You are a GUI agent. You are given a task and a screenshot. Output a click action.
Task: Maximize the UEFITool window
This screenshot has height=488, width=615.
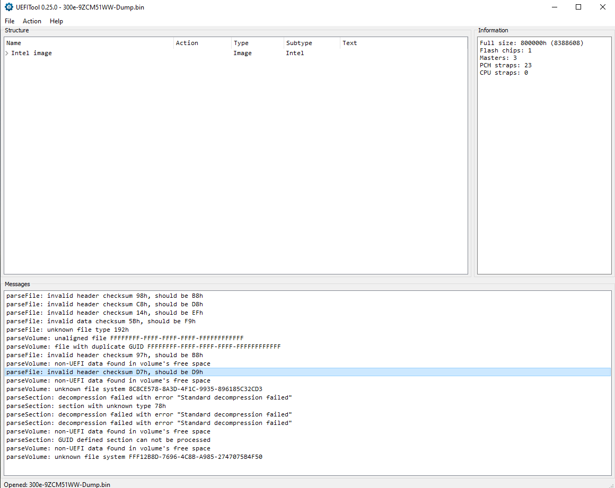578,7
